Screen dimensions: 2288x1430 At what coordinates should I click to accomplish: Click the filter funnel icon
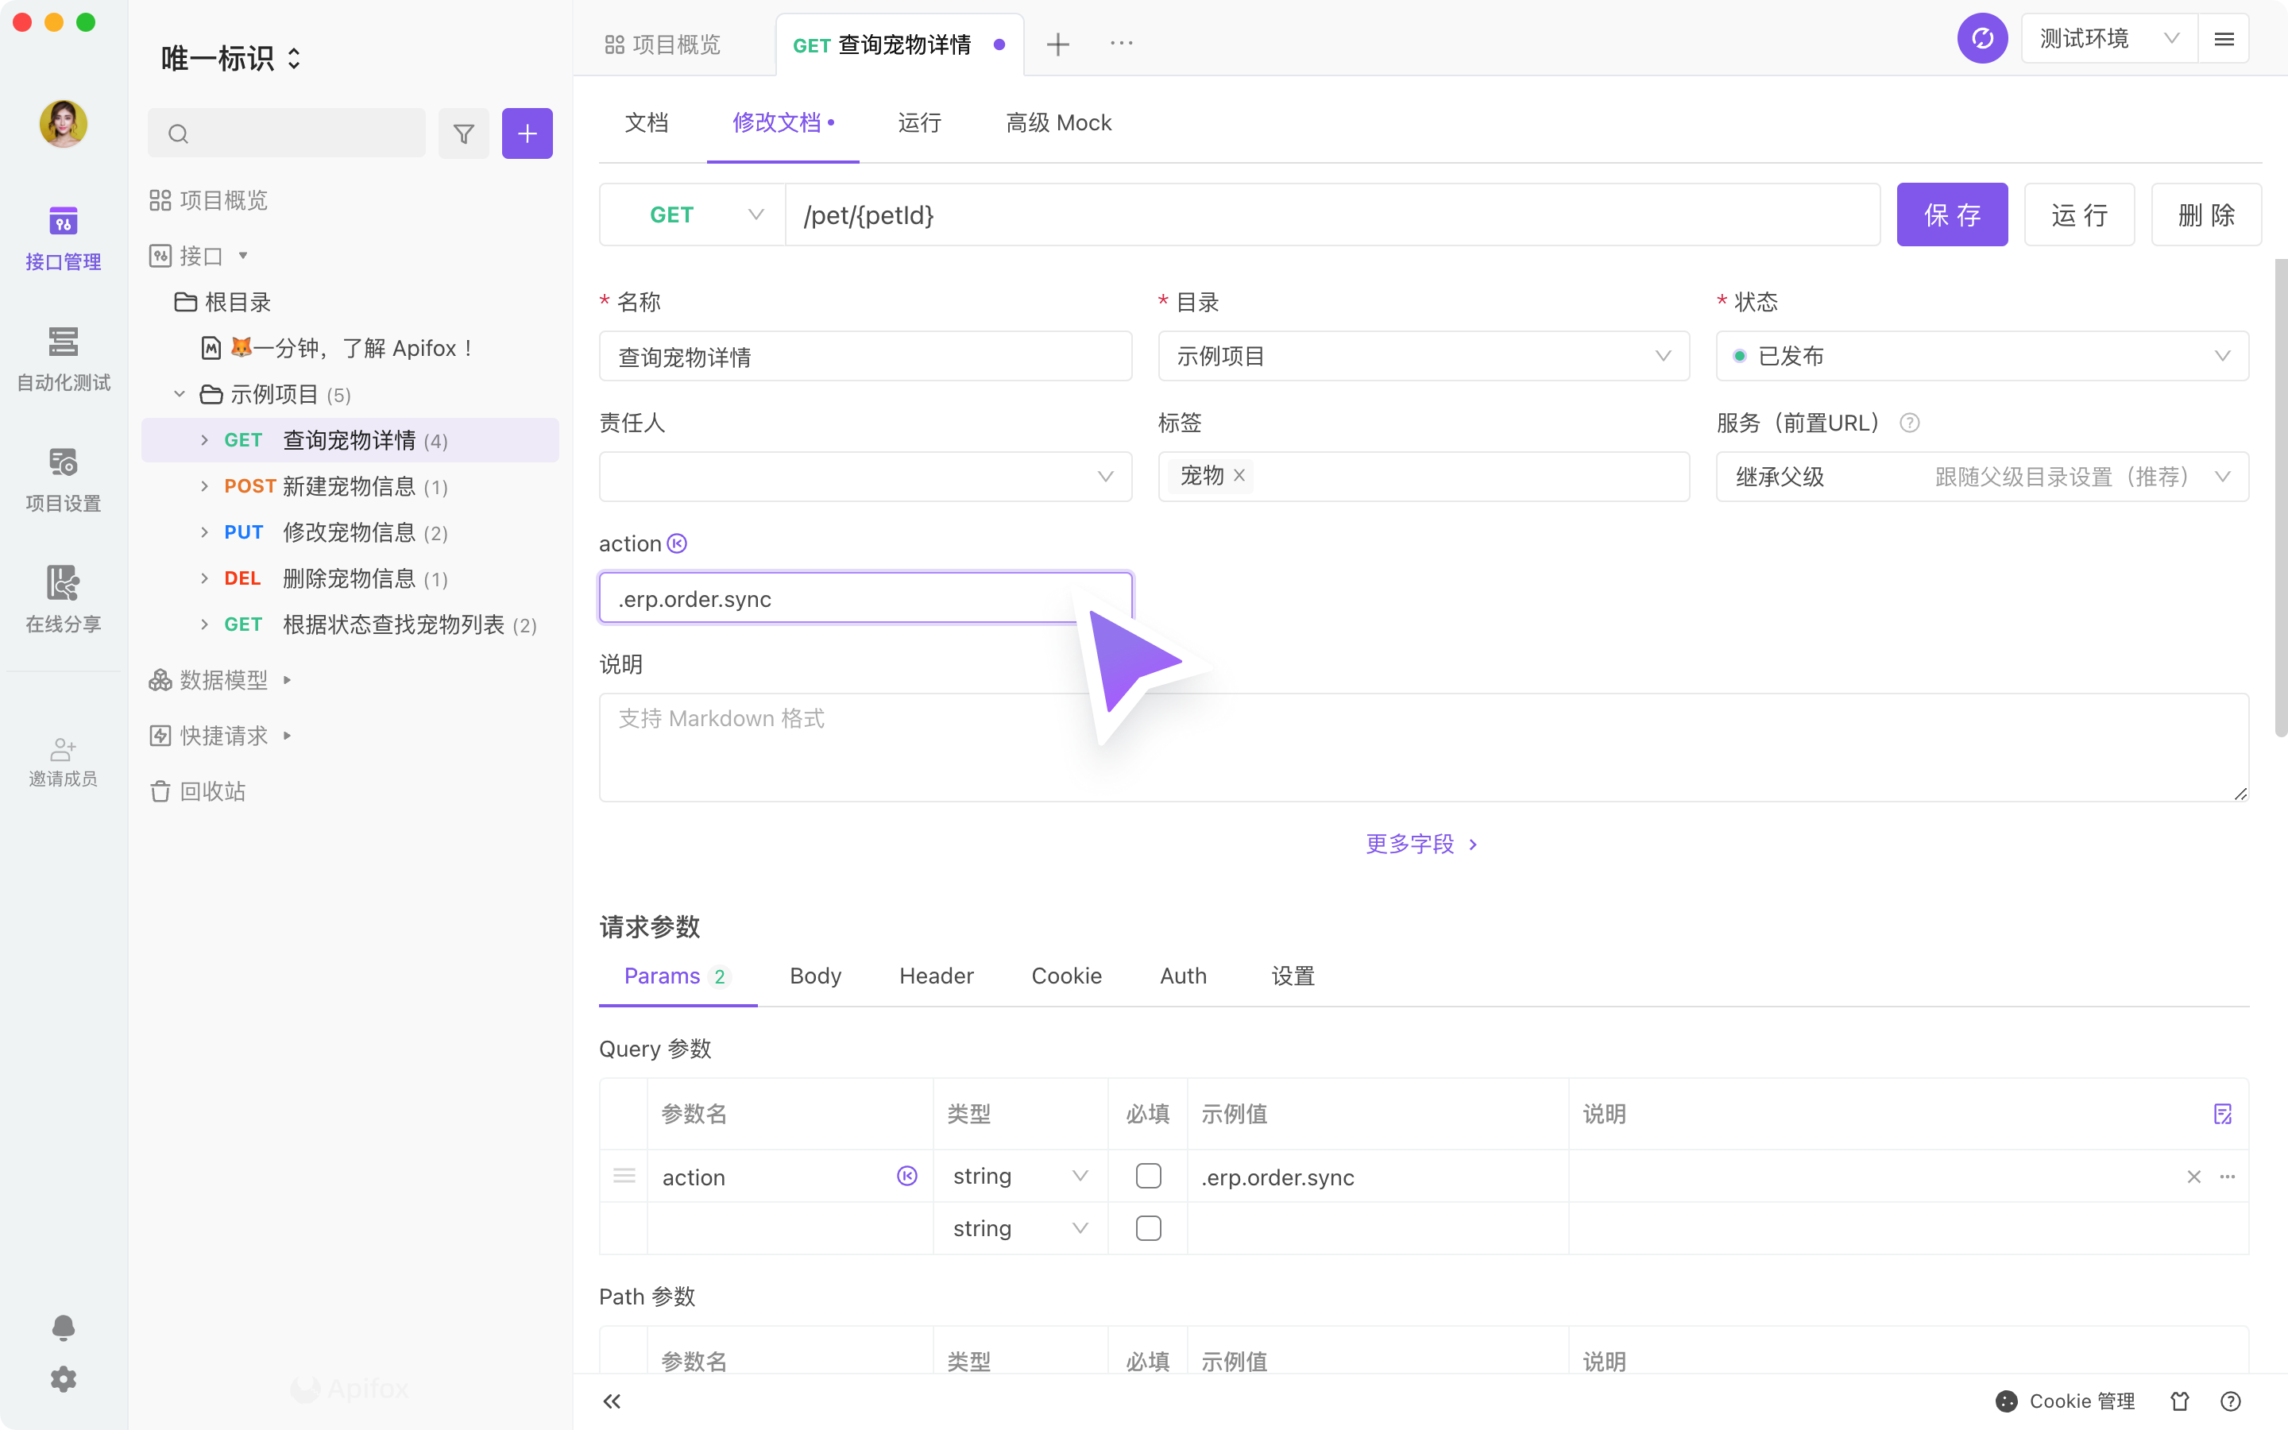[463, 133]
